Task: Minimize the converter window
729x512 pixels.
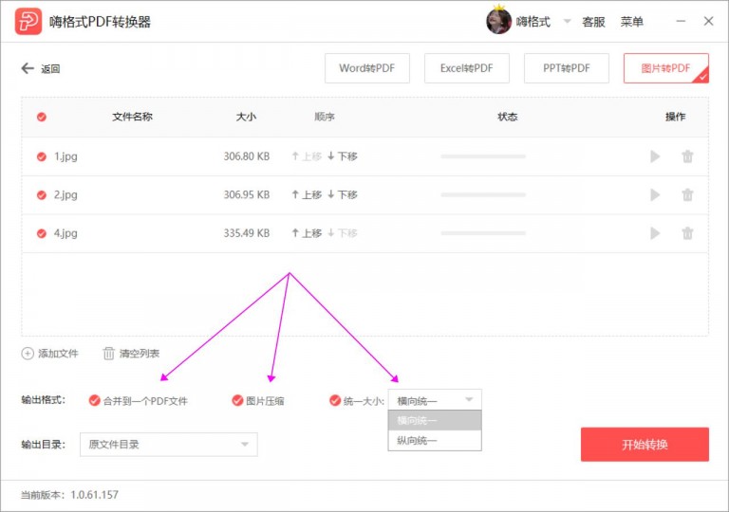Action: (x=681, y=22)
